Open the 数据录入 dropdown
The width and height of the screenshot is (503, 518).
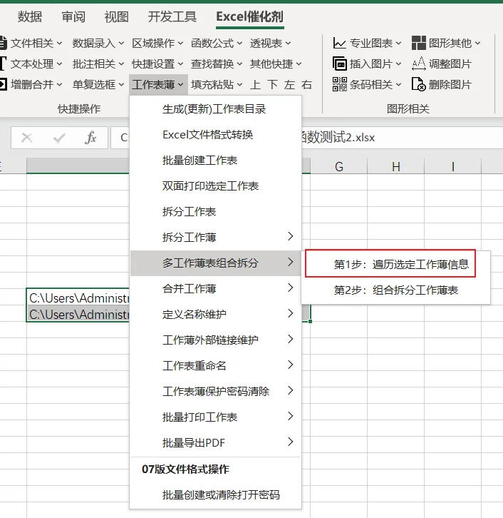point(98,43)
